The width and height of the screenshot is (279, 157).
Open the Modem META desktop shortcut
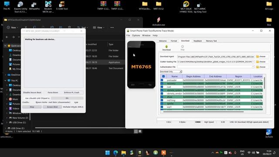tap(48, 7)
